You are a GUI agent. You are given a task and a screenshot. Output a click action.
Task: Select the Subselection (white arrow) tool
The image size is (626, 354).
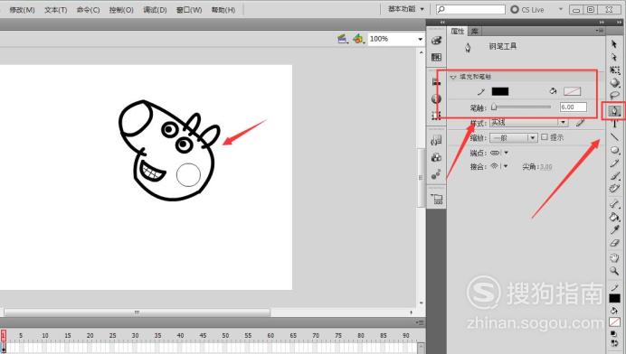click(x=614, y=57)
